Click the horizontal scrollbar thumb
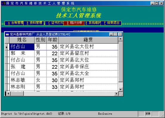The height and width of the screenshot is (118, 165). pos(17,94)
